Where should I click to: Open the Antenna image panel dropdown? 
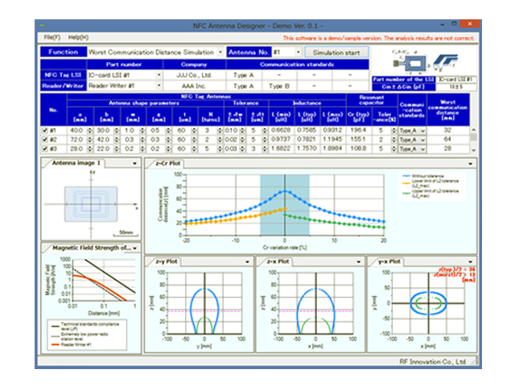(x=134, y=163)
